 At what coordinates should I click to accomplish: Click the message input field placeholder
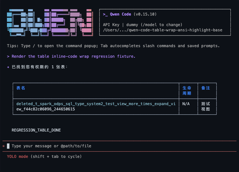click(x=51, y=146)
